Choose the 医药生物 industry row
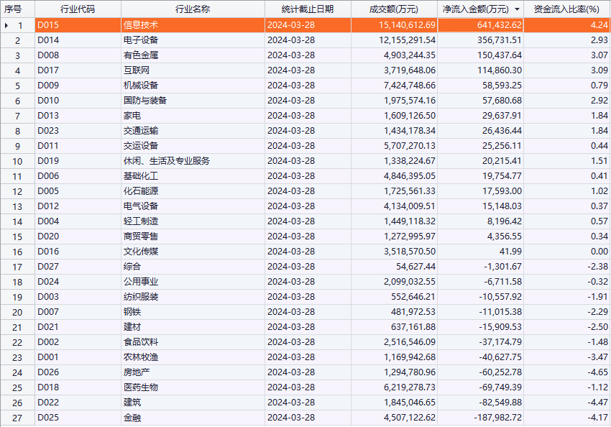 (141, 387)
